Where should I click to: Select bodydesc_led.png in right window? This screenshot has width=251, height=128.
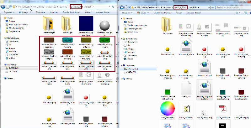point(222,28)
